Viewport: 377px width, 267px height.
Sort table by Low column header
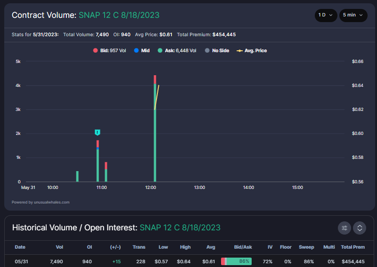[163, 247]
